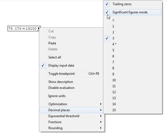Choose Paste from context menu

tap(52, 43)
